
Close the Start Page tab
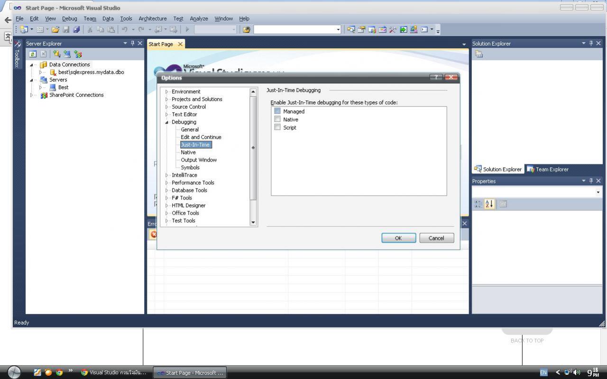pos(180,44)
